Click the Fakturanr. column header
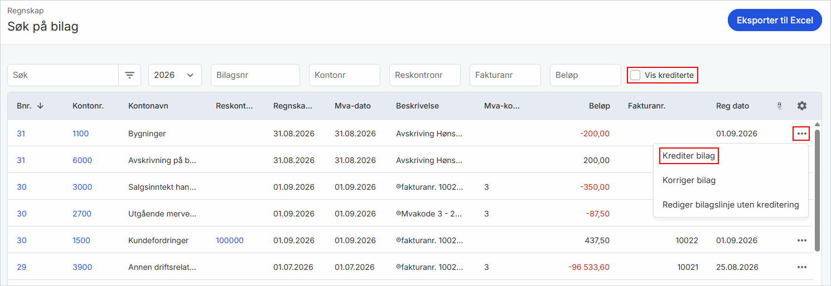 coord(646,106)
